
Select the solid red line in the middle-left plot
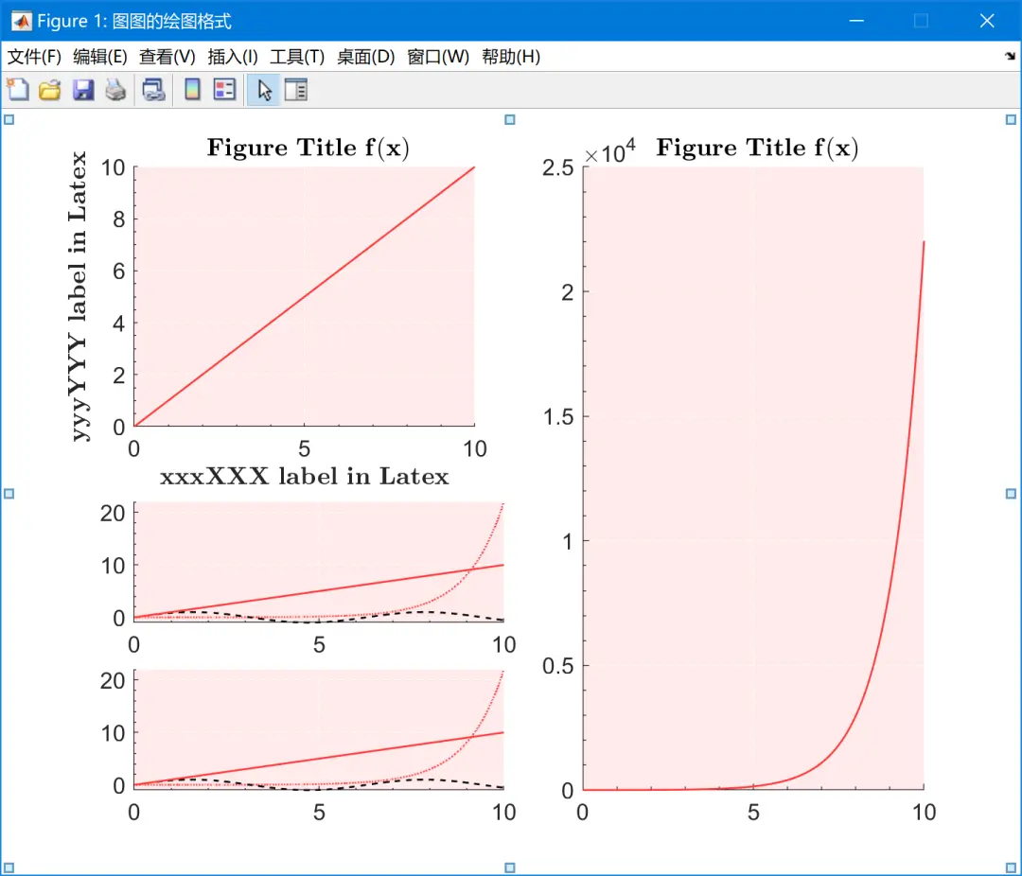tap(319, 591)
